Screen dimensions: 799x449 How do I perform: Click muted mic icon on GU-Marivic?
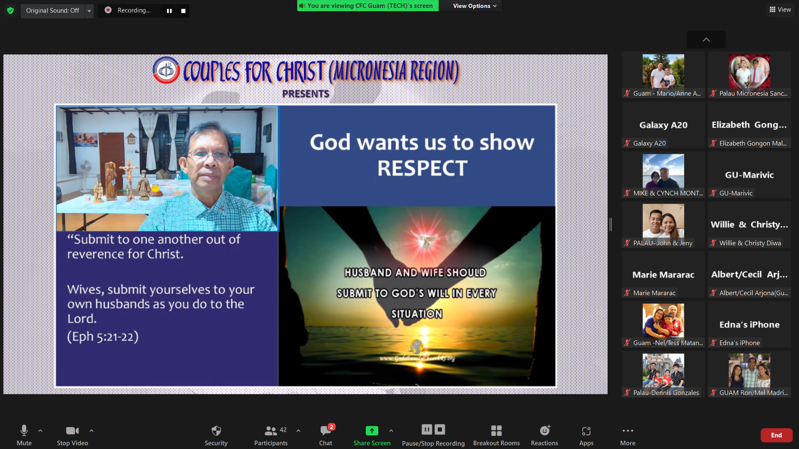click(x=713, y=193)
